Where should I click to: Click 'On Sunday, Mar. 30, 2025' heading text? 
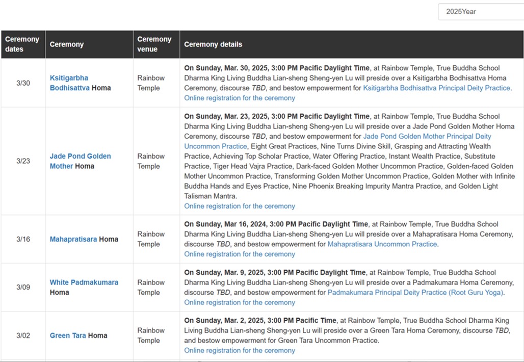pyautogui.click(x=226, y=68)
